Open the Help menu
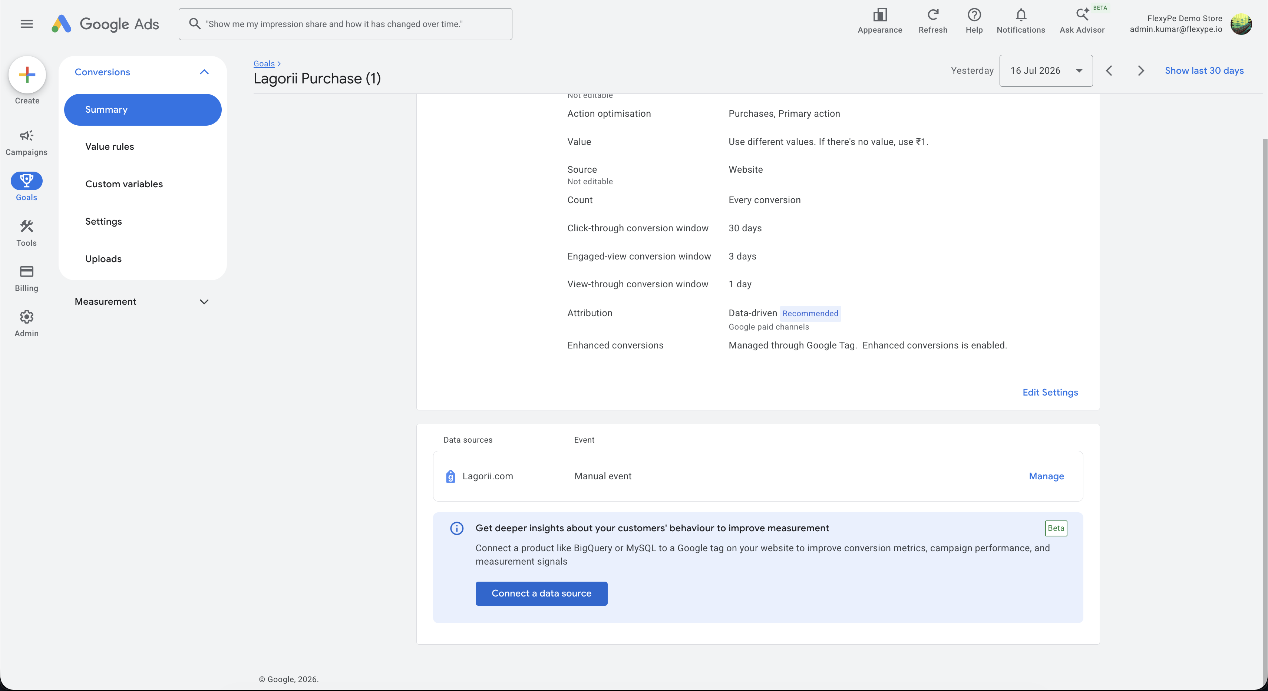This screenshot has height=691, width=1268. pyautogui.click(x=974, y=22)
